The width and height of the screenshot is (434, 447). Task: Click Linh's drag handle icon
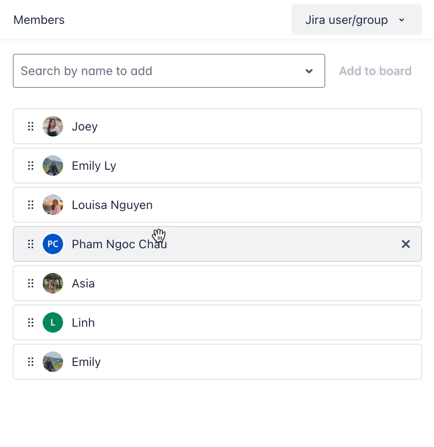[x=30, y=322]
